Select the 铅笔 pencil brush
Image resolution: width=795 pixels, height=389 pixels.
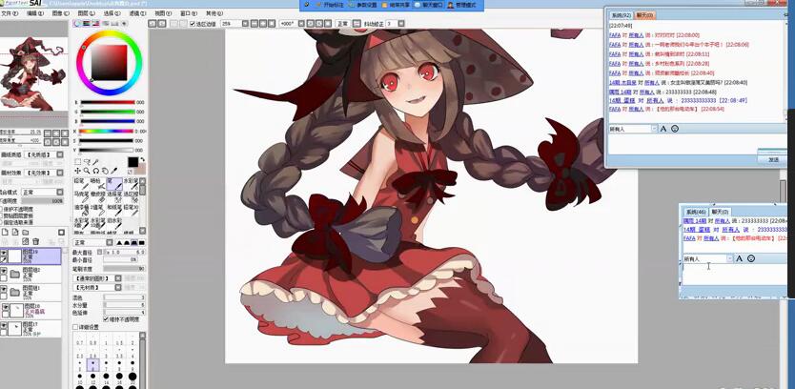click(81, 184)
